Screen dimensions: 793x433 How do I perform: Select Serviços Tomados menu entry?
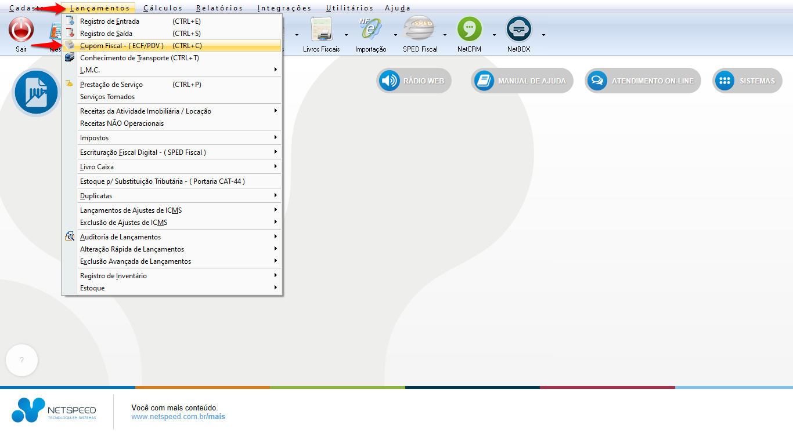[x=172, y=97]
